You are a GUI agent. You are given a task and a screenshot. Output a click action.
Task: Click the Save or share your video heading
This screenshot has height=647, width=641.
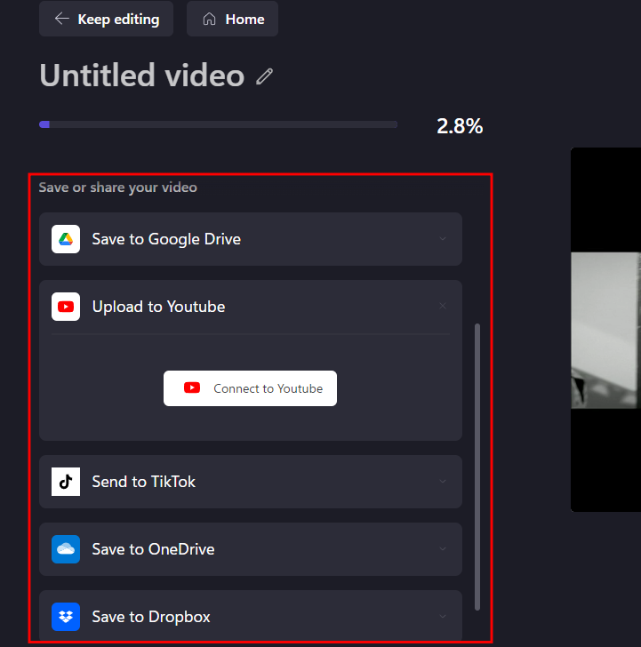[118, 188]
